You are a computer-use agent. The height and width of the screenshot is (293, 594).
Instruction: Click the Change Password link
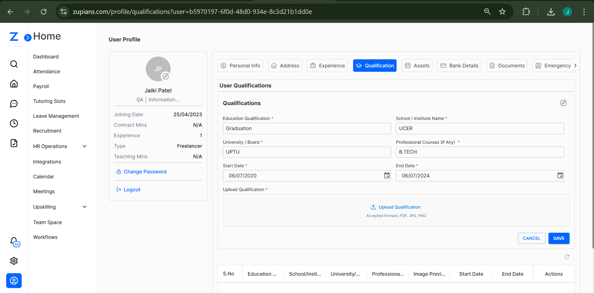tap(145, 172)
